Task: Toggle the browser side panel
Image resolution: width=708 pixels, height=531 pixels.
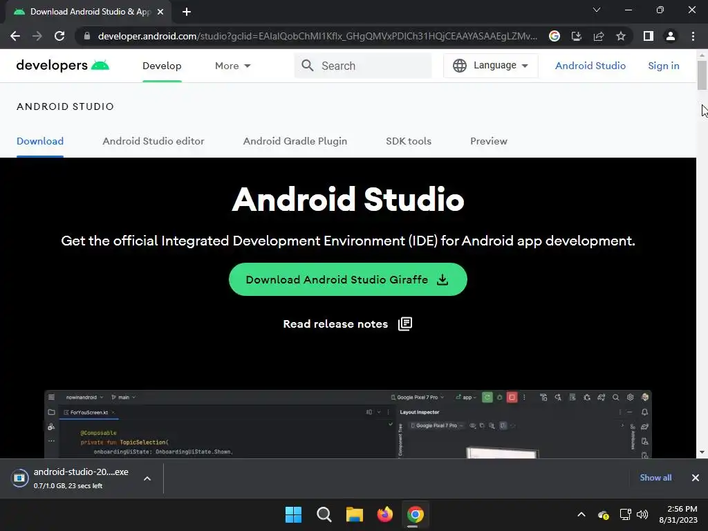Action: pyautogui.click(x=649, y=36)
